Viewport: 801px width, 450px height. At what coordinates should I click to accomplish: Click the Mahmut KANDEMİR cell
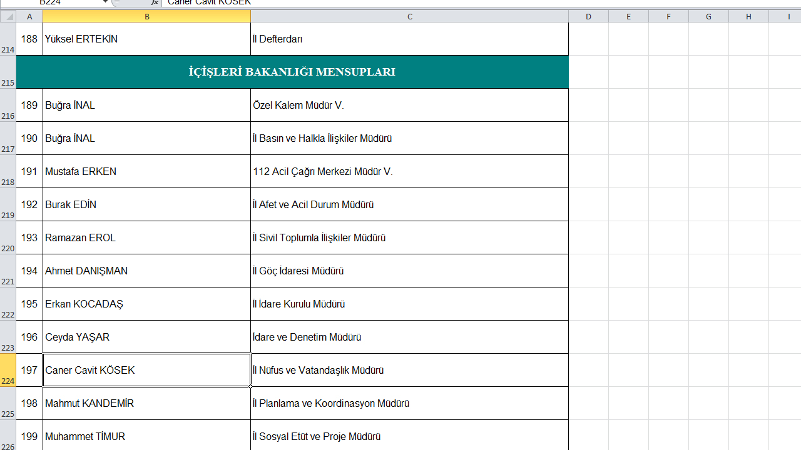tap(146, 403)
